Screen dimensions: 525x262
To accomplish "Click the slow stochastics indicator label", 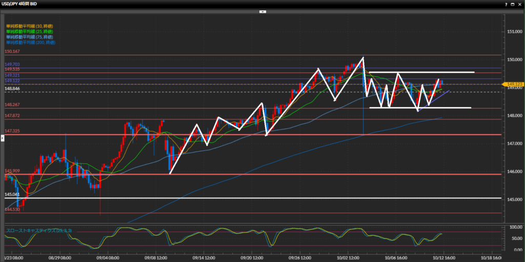I will click(39, 231).
